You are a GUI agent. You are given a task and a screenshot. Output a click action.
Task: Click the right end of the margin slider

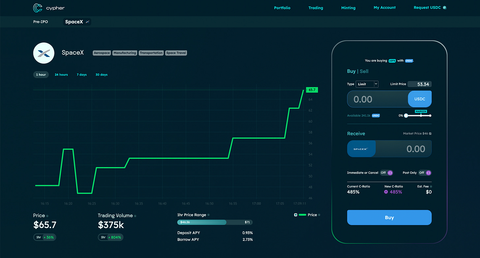click(x=430, y=116)
